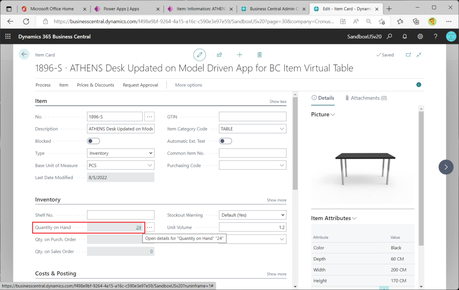459x290 pixels.
Task: Click the SandboxUSv20 environment label
Action: point(364,37)
